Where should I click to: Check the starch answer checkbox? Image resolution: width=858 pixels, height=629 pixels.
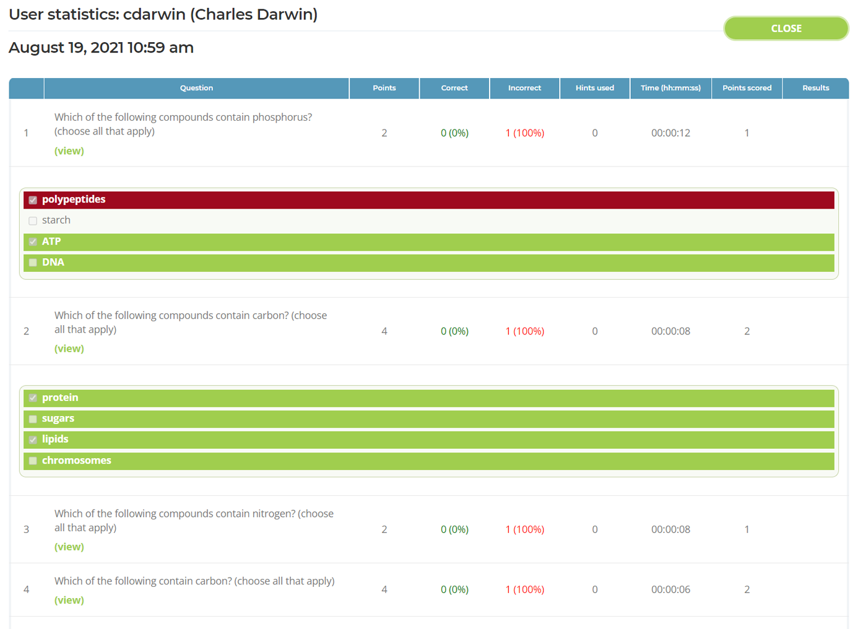(x=33, y=221)
